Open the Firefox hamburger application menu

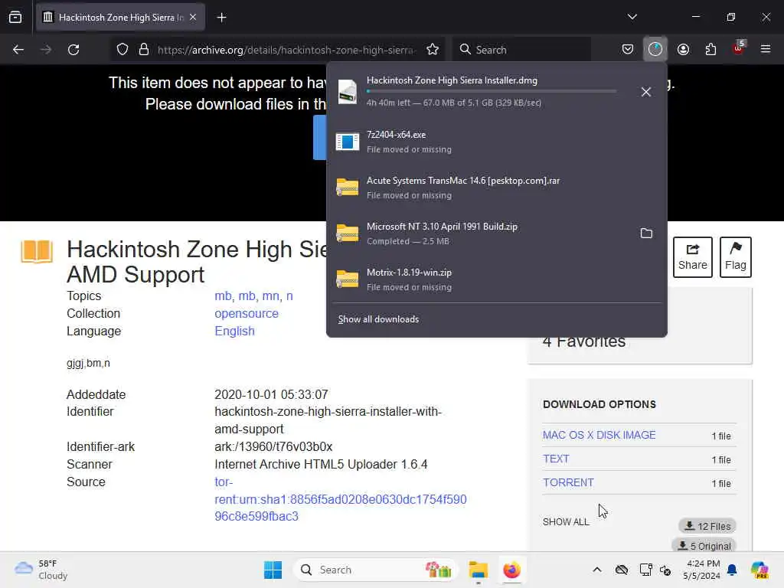coord(766,49)
